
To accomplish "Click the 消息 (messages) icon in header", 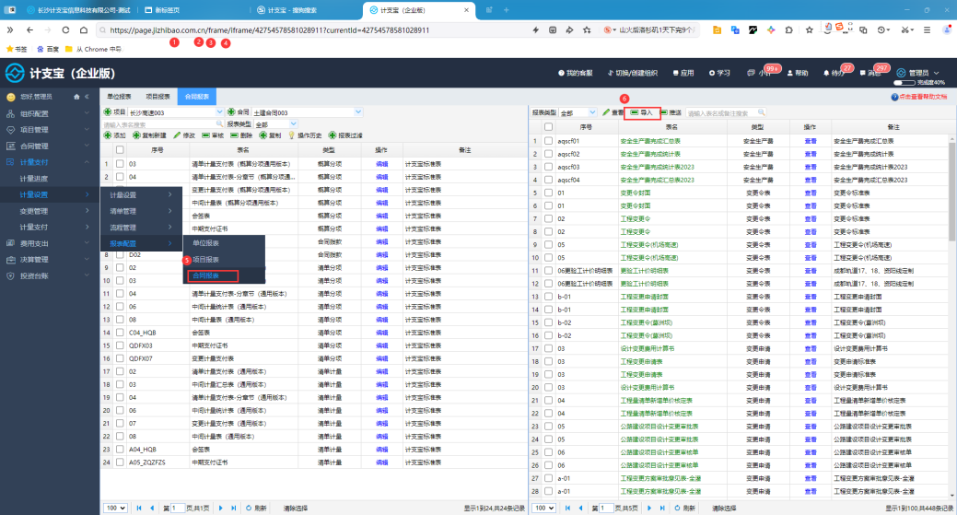I will (x=862, y=73).
